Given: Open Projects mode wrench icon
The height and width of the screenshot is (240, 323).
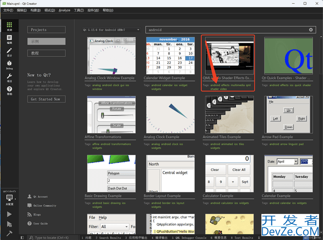Looking at the screenshot, I should tap(9, 76).
